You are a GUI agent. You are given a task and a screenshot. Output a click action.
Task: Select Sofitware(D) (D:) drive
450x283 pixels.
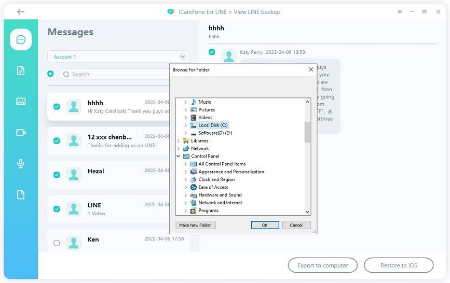pyautogui.click(x=215, y=133)
